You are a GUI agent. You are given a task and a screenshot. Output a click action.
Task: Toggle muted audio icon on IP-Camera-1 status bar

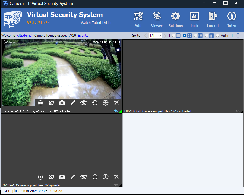pos(116,111)
